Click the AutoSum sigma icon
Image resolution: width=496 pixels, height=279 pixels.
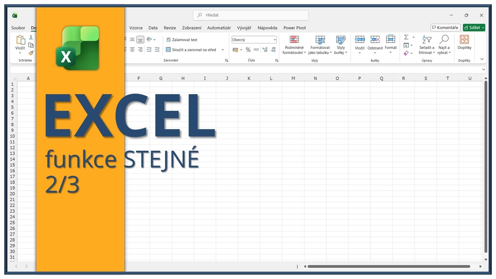(406, 37)
